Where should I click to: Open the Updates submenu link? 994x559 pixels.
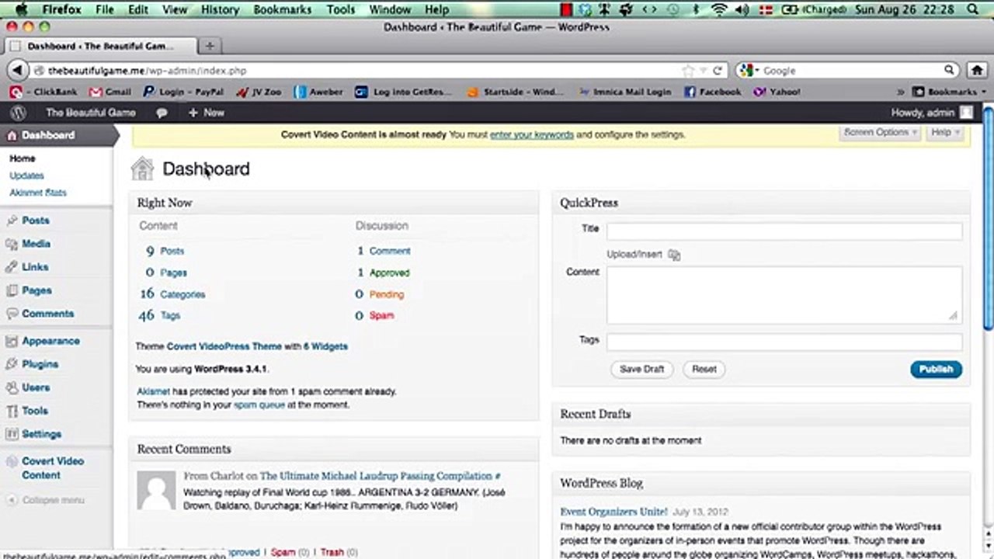click(x=26, y=175)
